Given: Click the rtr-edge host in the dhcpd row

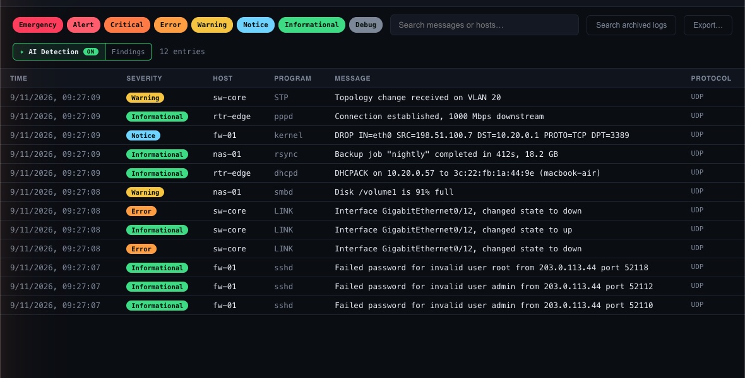Looking at the screenshot, I should pos(231,173).
